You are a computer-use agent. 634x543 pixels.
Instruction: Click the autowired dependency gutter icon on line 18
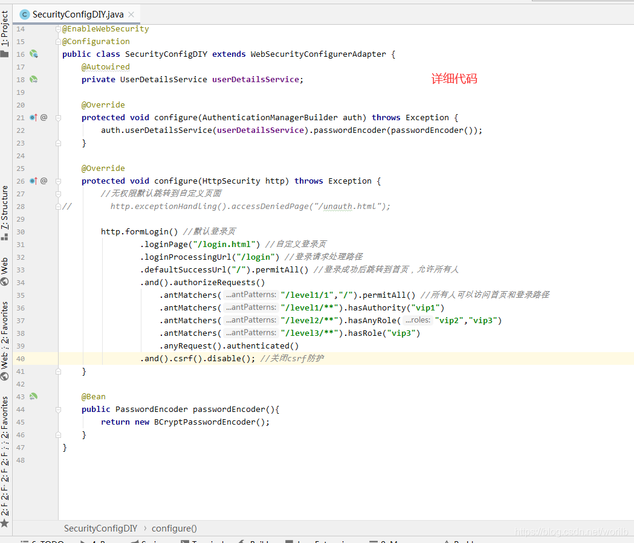pos(34,79)
